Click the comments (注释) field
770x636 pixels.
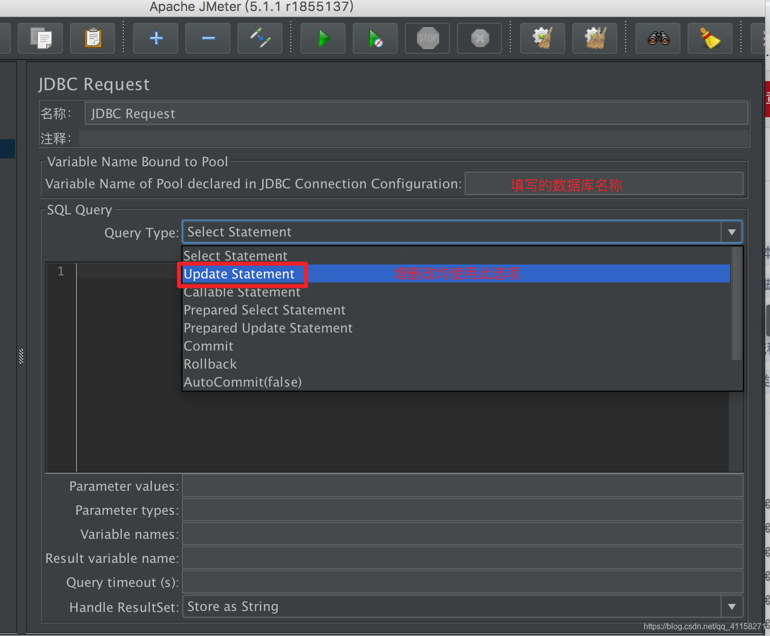point(414,138)
